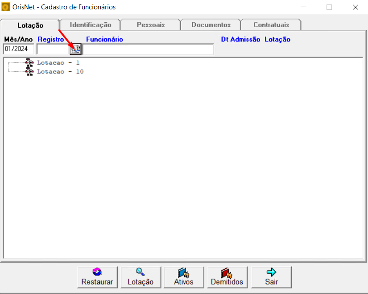Viewport: 368px width, 294px height.
Task: Show active employees with the Ativos button
Action: tap(184, 277)
